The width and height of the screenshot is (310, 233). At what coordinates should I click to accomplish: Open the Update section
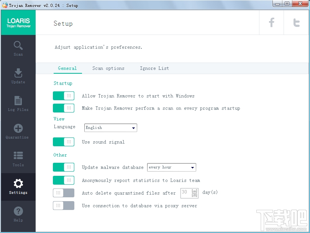(x=18, y=76)
